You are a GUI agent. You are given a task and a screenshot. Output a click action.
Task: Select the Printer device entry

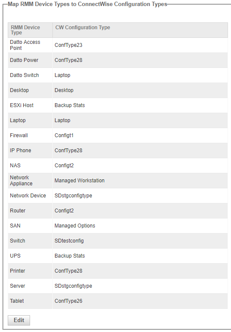point(18,271)
